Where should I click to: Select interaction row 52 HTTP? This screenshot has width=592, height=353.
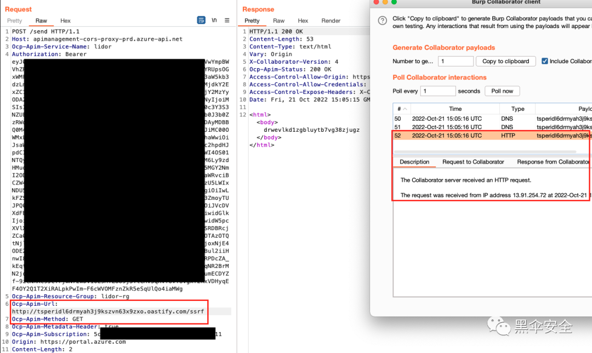pyautogui.click(x=492, y=135)
